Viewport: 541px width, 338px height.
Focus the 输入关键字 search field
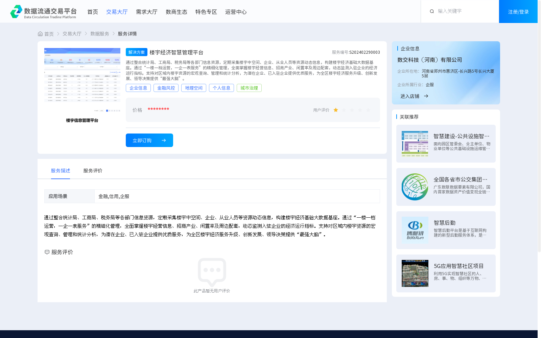click(465, 11)
